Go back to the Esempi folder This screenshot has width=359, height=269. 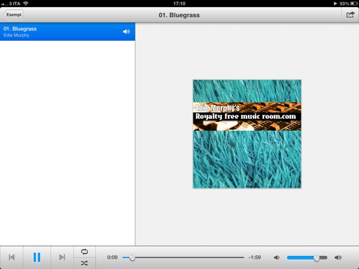pos(13,14)
